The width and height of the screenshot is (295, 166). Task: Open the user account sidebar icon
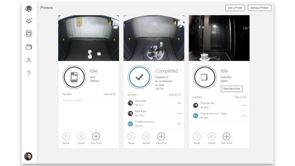click(29, 60)
